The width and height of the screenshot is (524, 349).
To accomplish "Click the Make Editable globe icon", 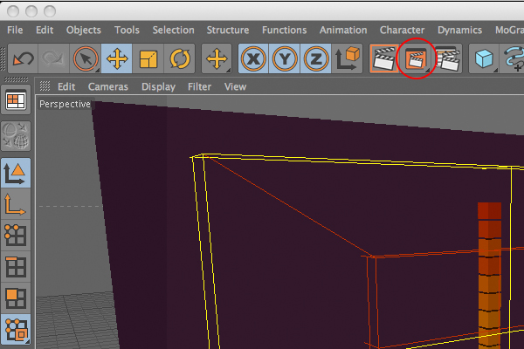I will point(16,135).
